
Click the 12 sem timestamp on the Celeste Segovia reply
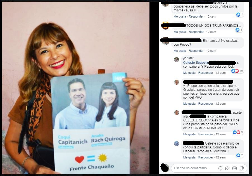coord(220,73)
